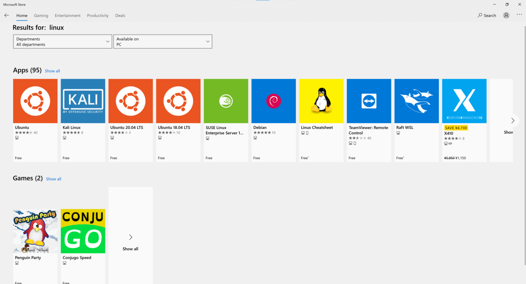526x284 pixels.
Task: Click the Apps (95) section heading
Action: click(x=27, y=70)
